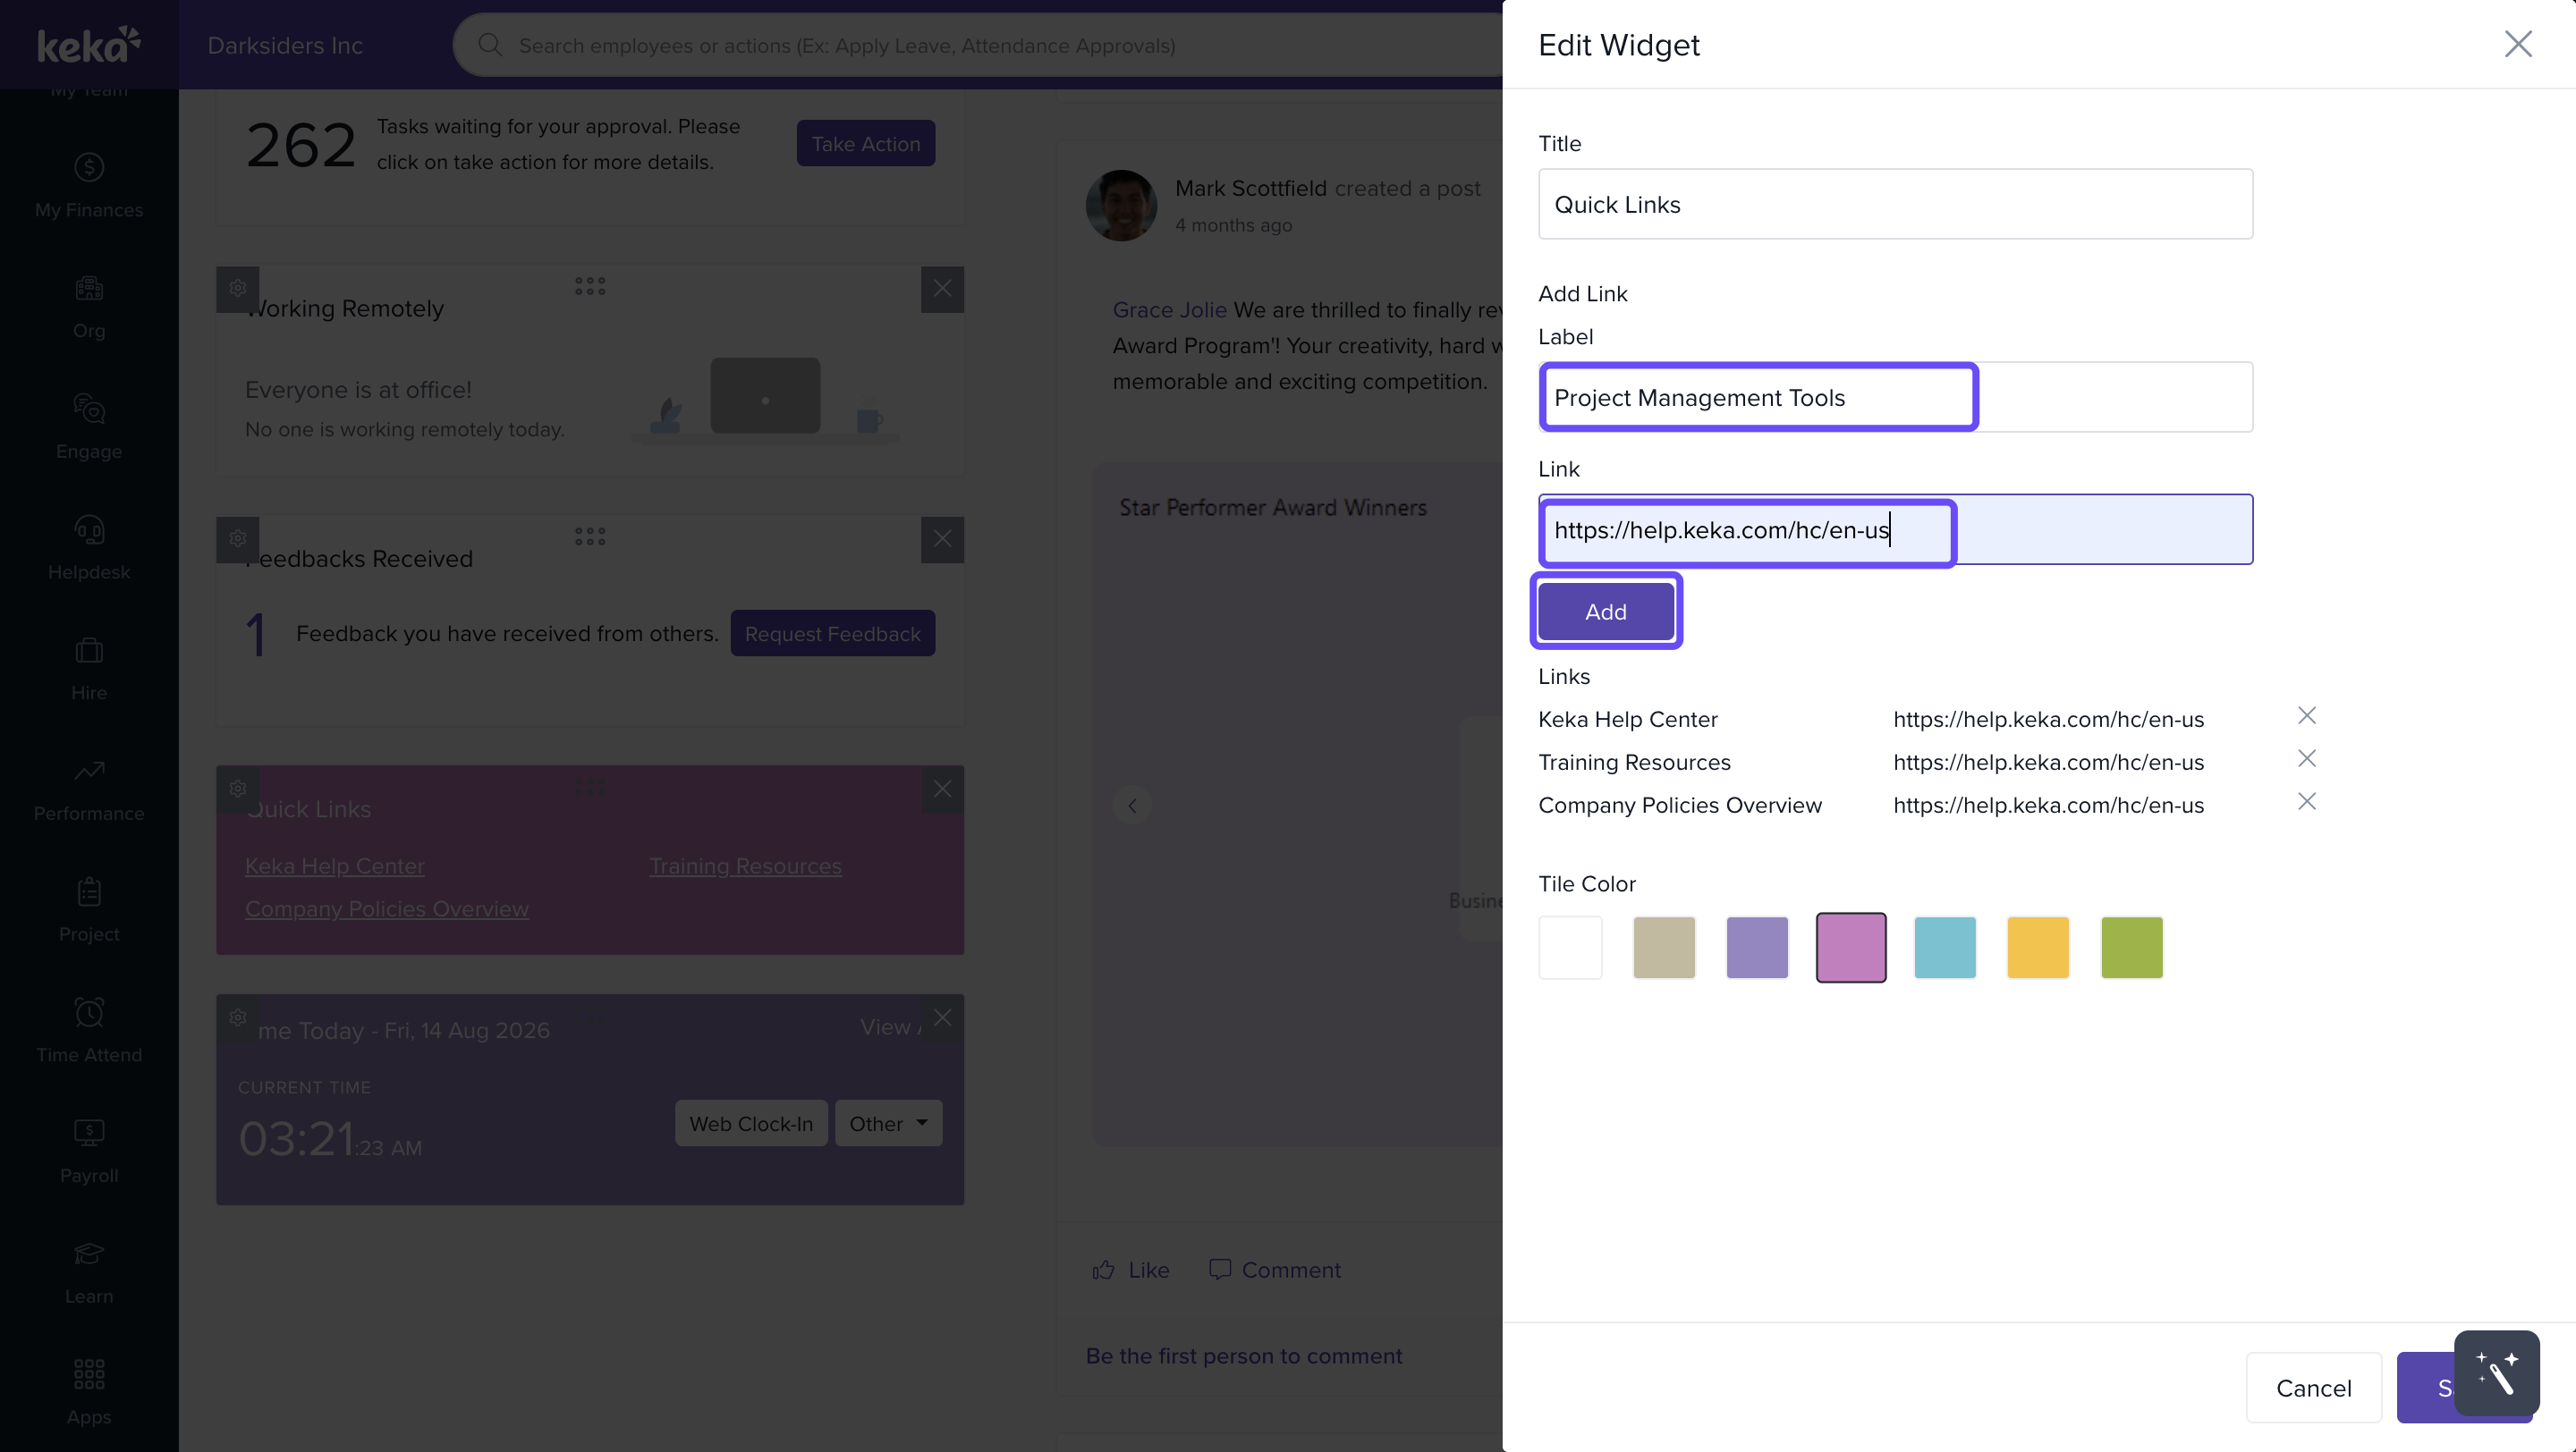Open the Org section icon
The image size is (2576, 1452).
click(89, 289)
